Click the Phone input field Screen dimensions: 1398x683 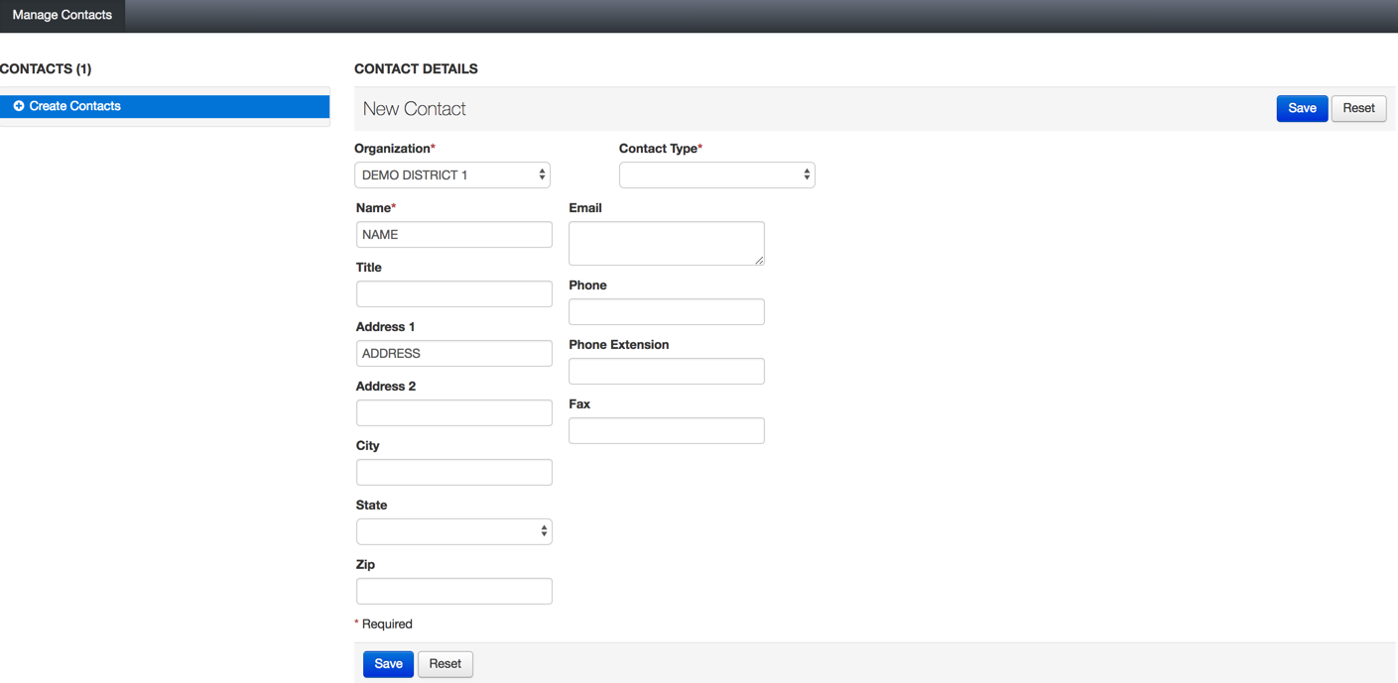666,312
